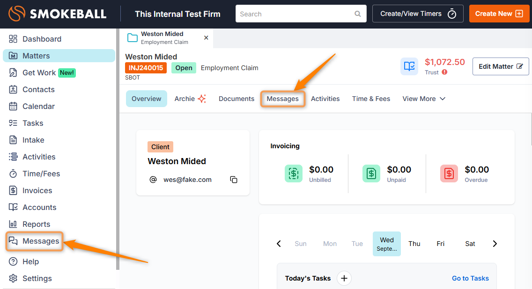The width and height of the screenshot is (532, 289).
Task: Click into the Search field
Action: click(295, 14)
